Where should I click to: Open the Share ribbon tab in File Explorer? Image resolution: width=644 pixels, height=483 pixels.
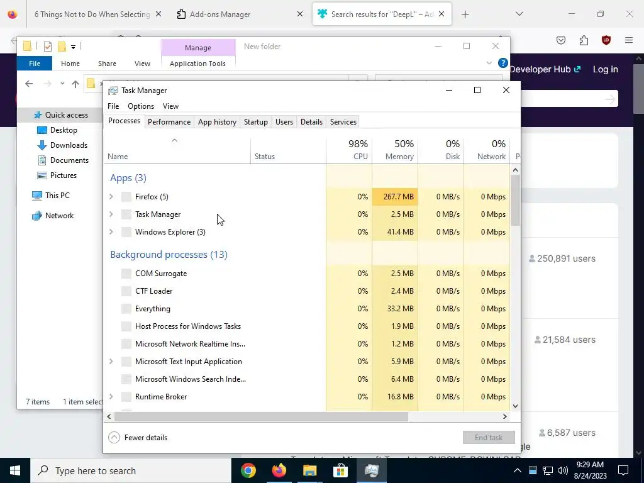(107, 64)
